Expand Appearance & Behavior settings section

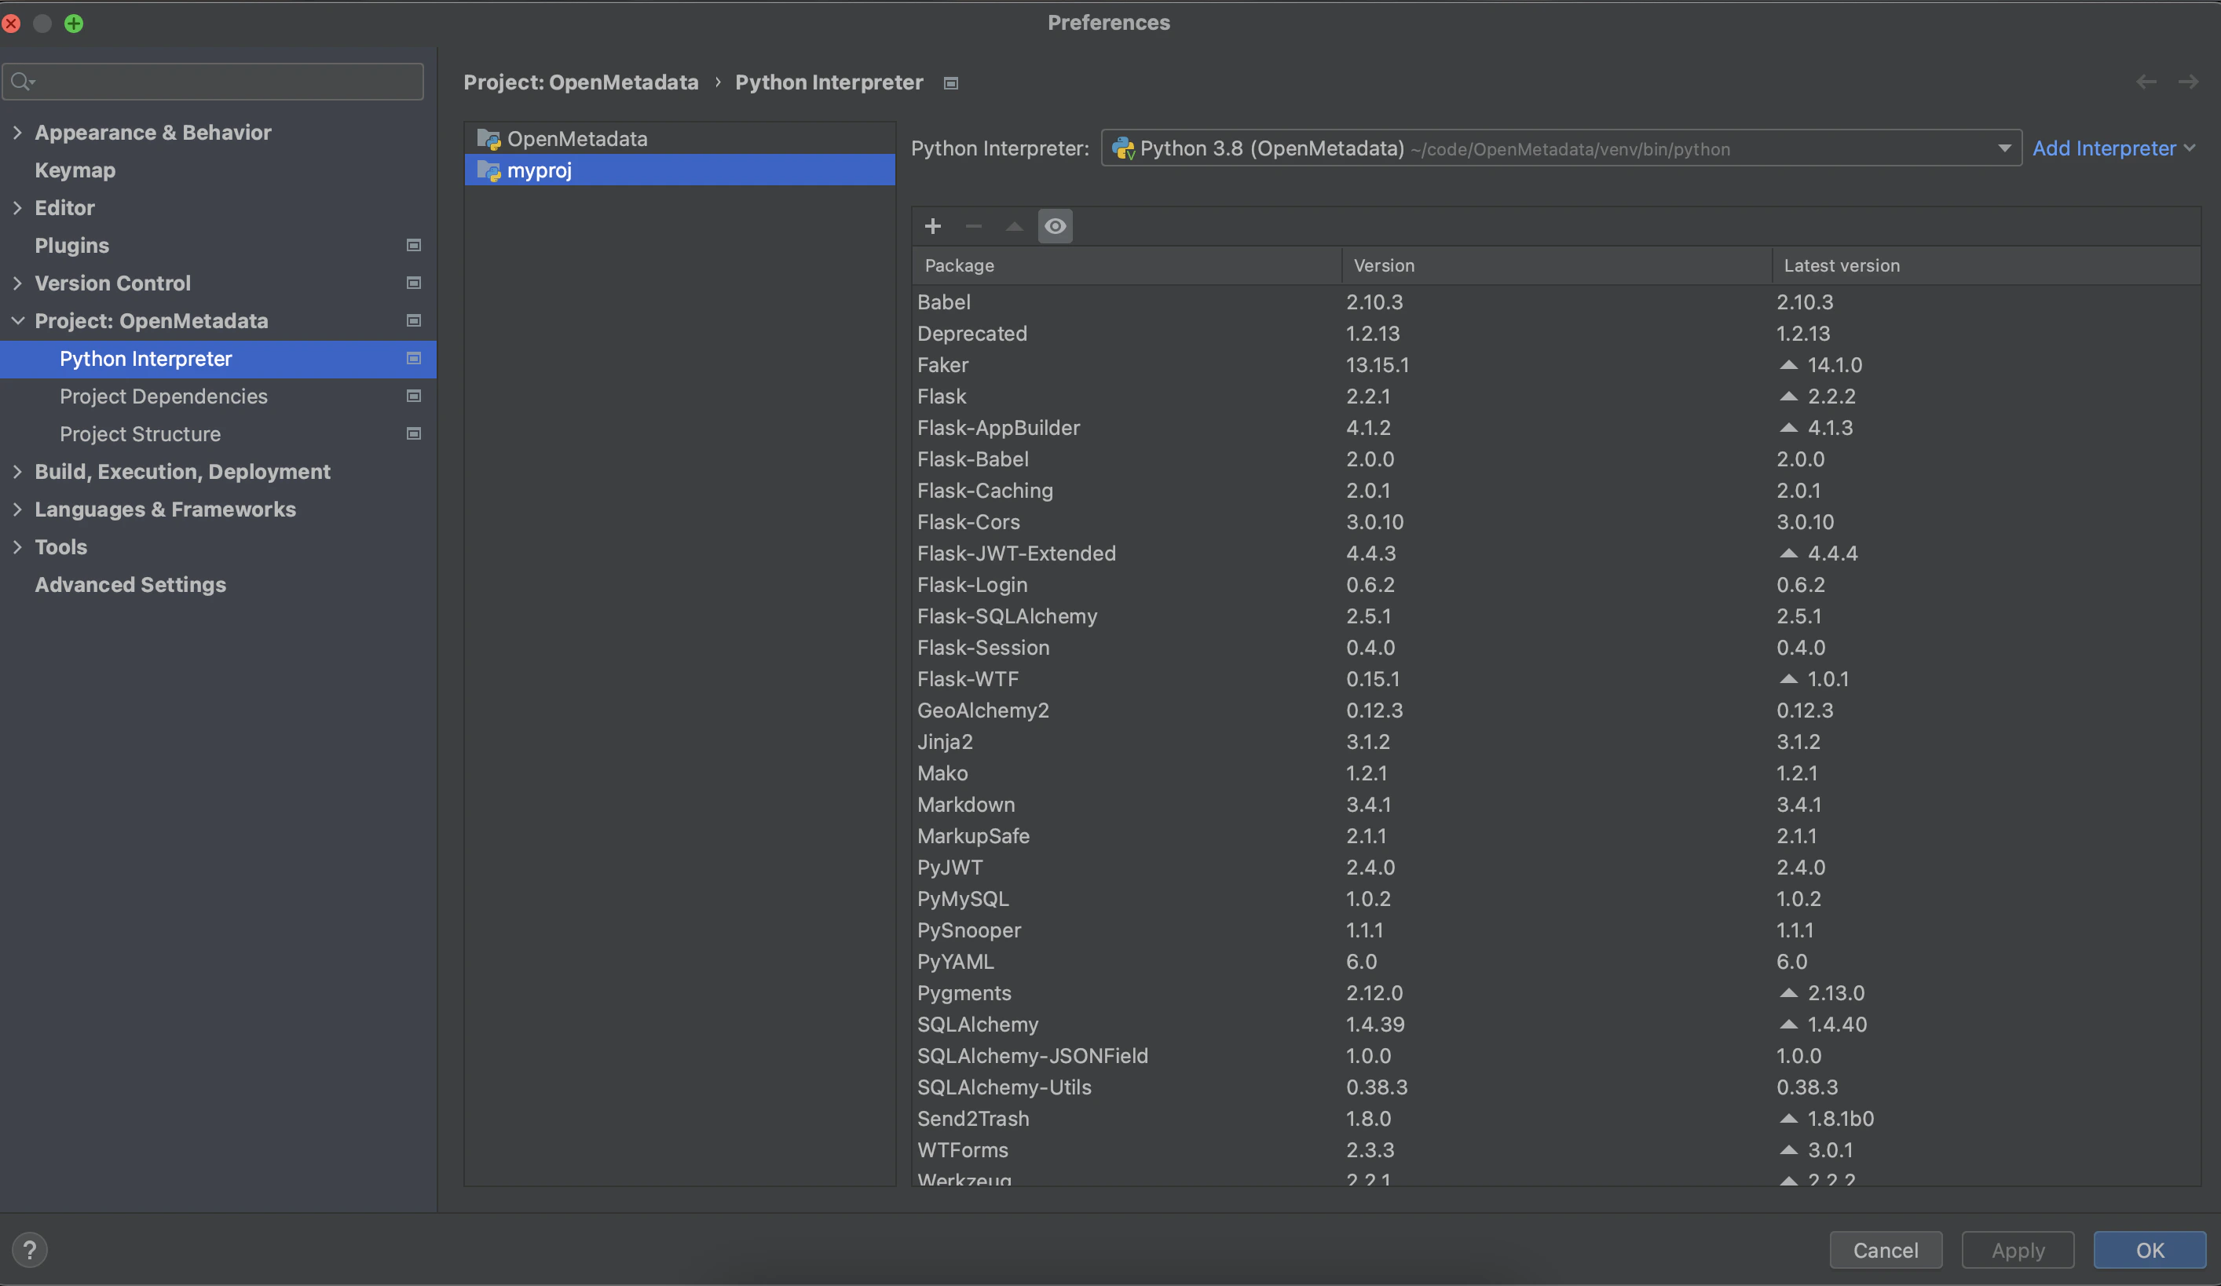[16, 132]
